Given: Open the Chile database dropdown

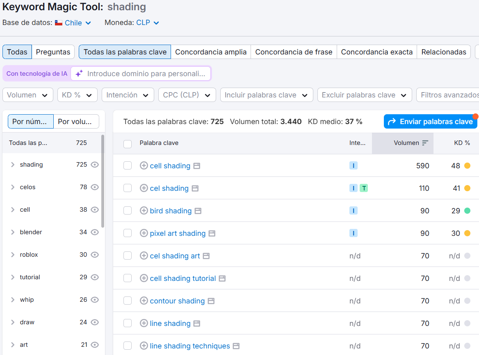Looking at the screenshot, I should click(73, 23).
